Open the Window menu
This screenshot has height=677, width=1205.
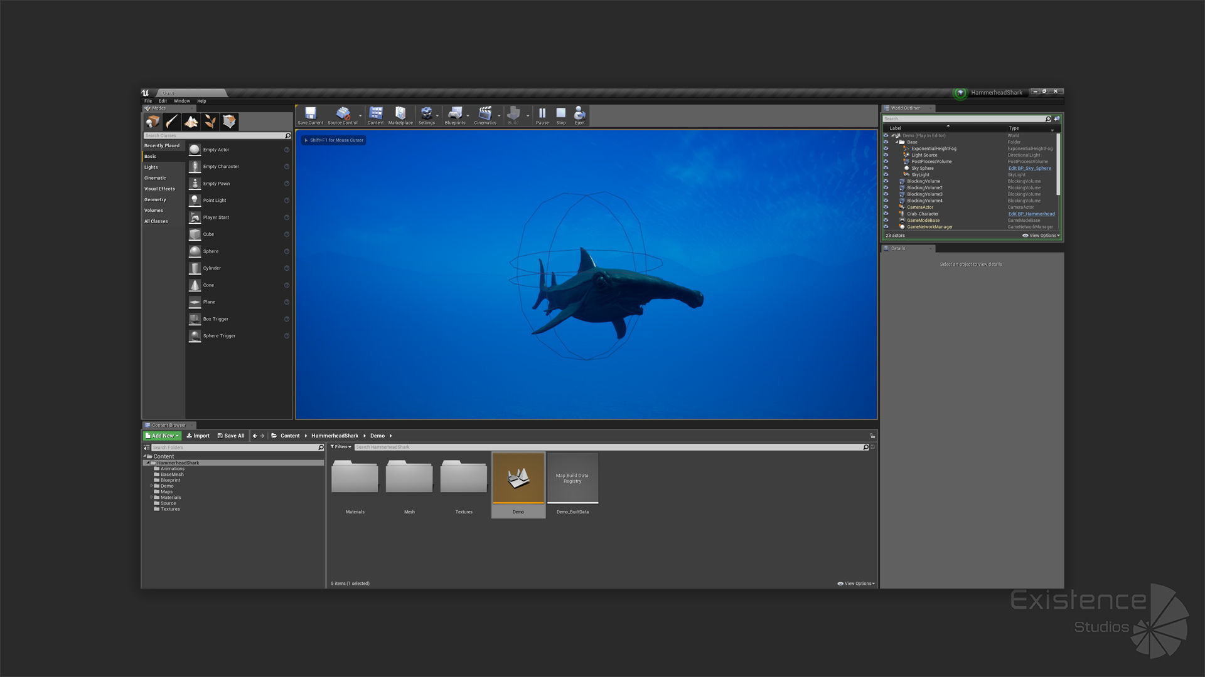click(x=182, y=101)
